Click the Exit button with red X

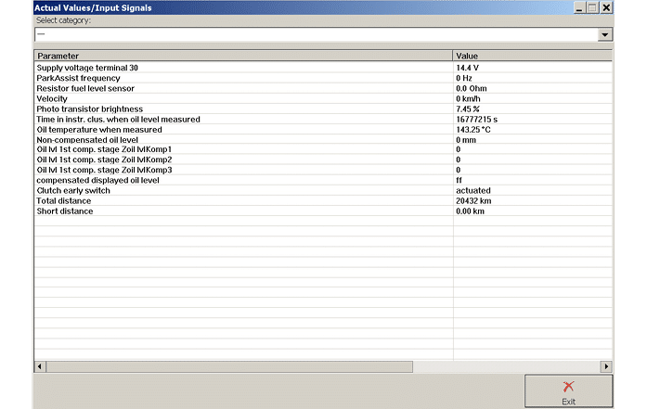(568, 390)
